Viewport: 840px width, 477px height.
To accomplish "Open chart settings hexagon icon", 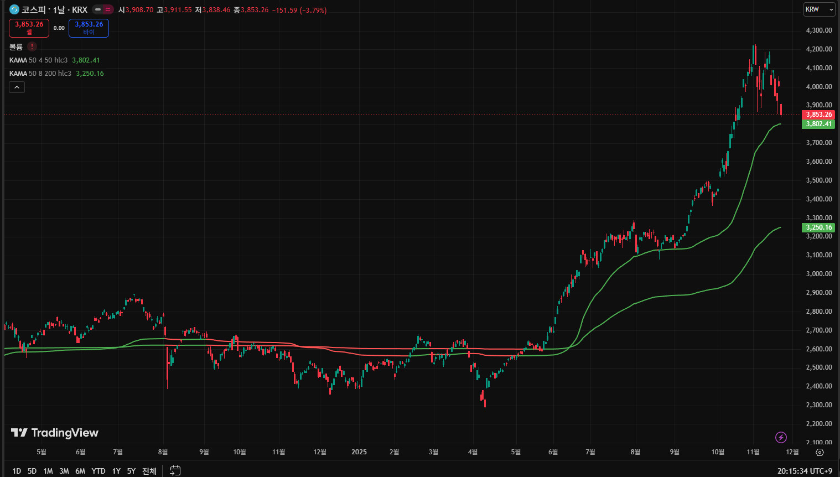I will pos(820,452).
